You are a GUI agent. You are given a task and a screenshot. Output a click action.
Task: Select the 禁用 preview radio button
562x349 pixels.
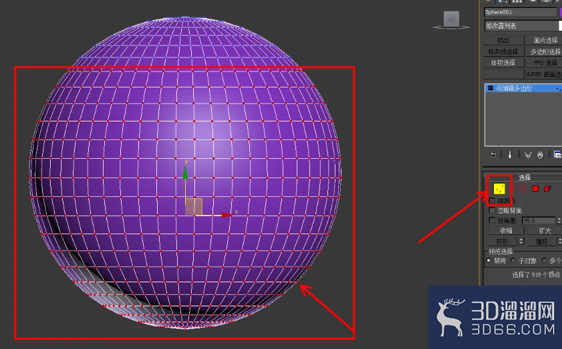point(488,261)
